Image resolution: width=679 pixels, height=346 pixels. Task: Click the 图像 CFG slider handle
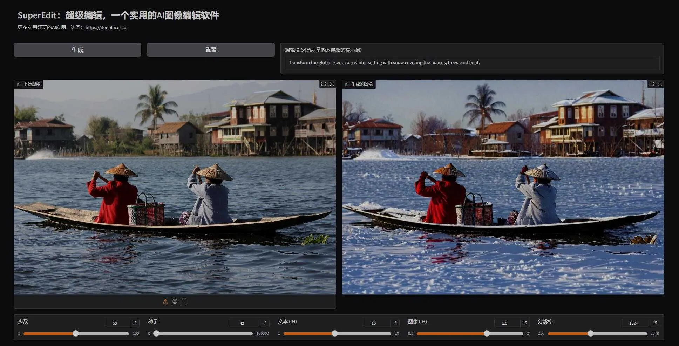coord(487,333)
